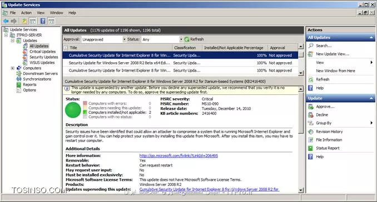Image resolution: width=377 pixels, height=202 pixels.
Task: Click the Update Services root tree icon
Action: click(x=6, y=29)
